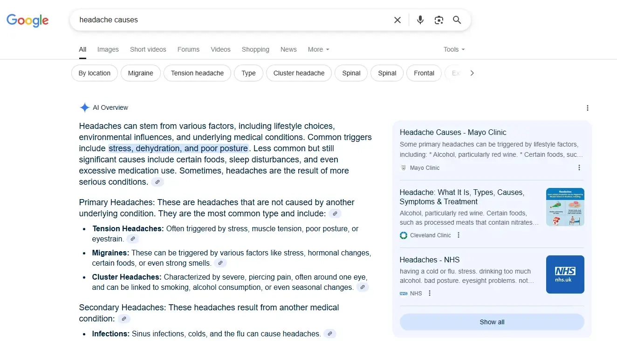Click link icon after 'flu can cause headaches.'

point(330,334)
